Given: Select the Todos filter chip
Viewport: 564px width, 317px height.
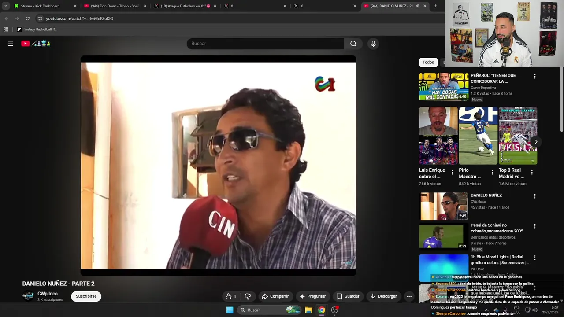Looking at the screenshot, I should pyautogui.click(x=428, y=63).
